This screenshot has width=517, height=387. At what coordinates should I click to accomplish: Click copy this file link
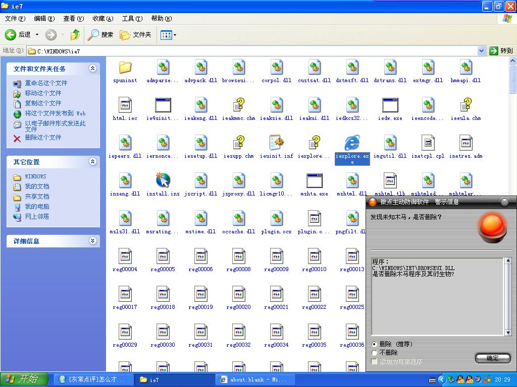tap(43, 103)
